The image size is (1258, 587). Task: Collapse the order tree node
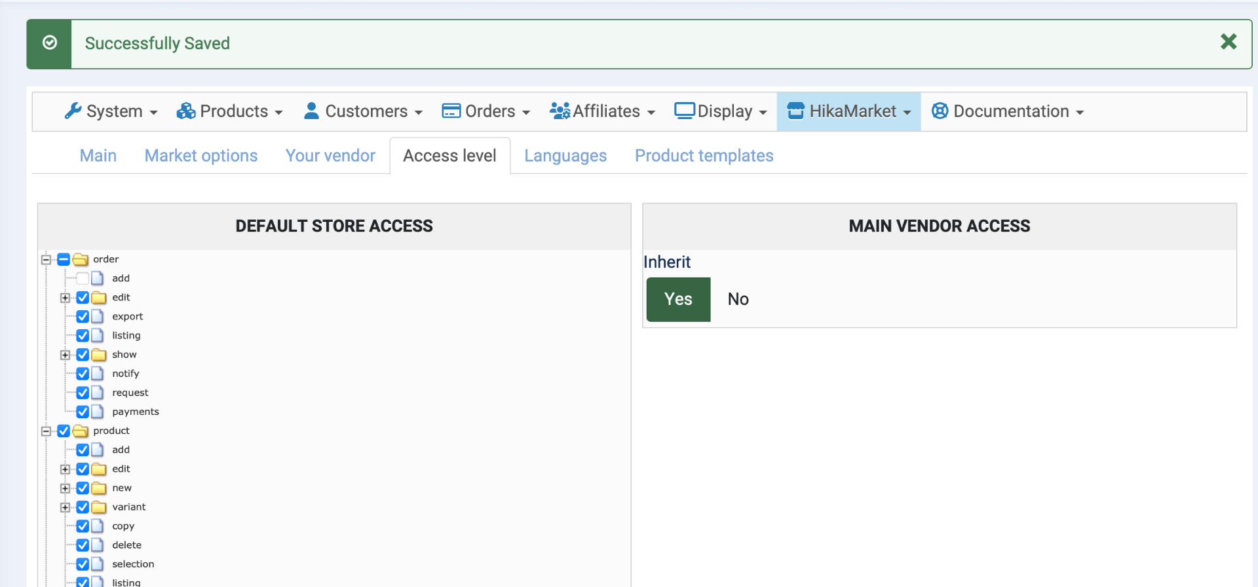[x=46, y=260]
